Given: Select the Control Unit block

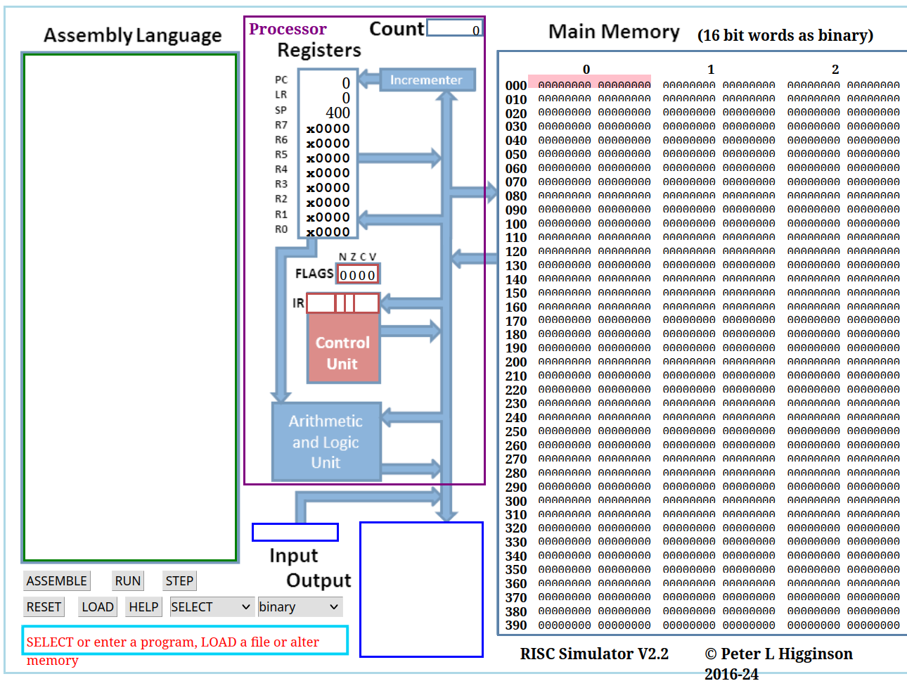Looking at the screenshot, I should [x=343, y=353].
